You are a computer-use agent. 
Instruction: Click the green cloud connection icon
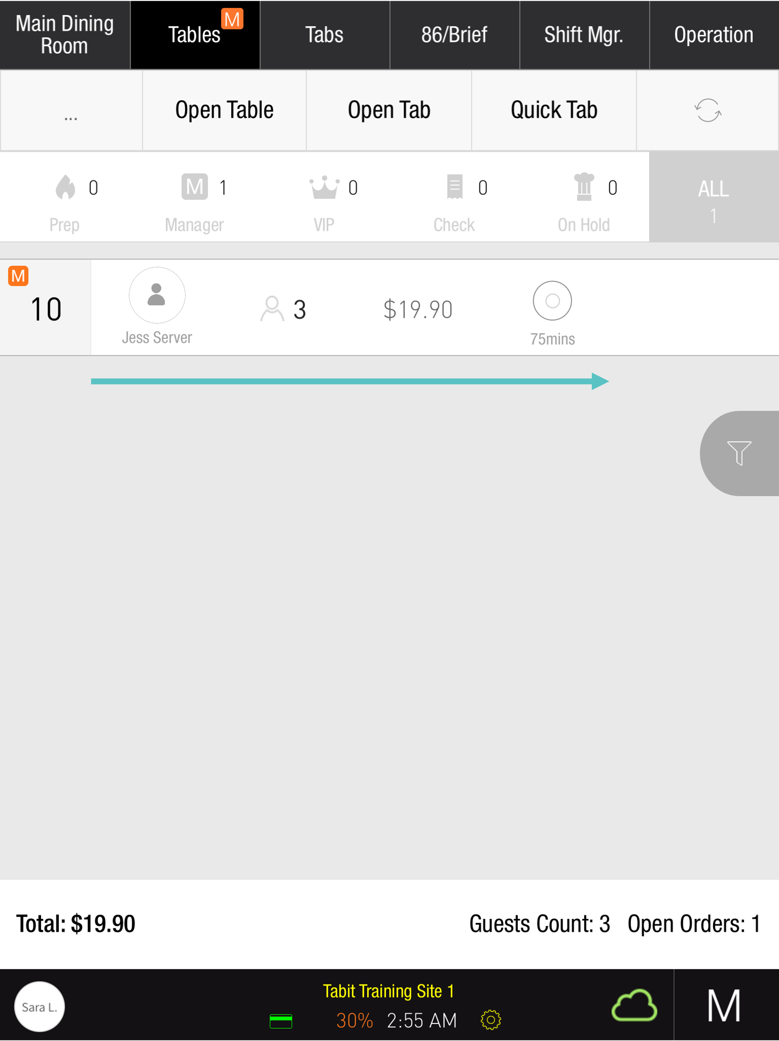tap(634, 1006)
